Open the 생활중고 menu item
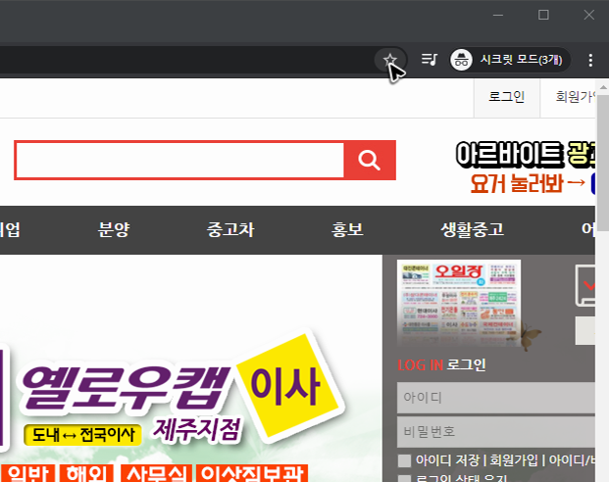Viewport: 609px width, 482px height. pyautogui.click(x=473, y=229)
